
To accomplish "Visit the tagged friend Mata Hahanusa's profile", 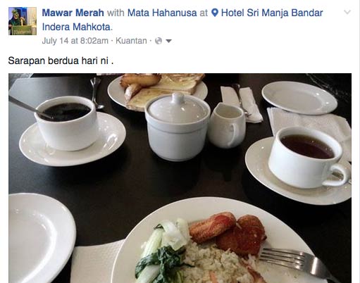I will [x=162, y=13].
